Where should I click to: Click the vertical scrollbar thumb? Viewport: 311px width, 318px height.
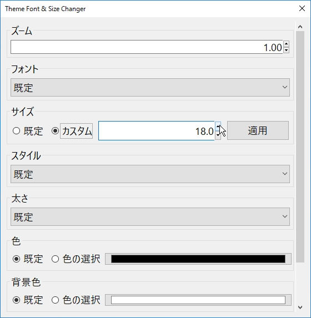click(300, 147)
